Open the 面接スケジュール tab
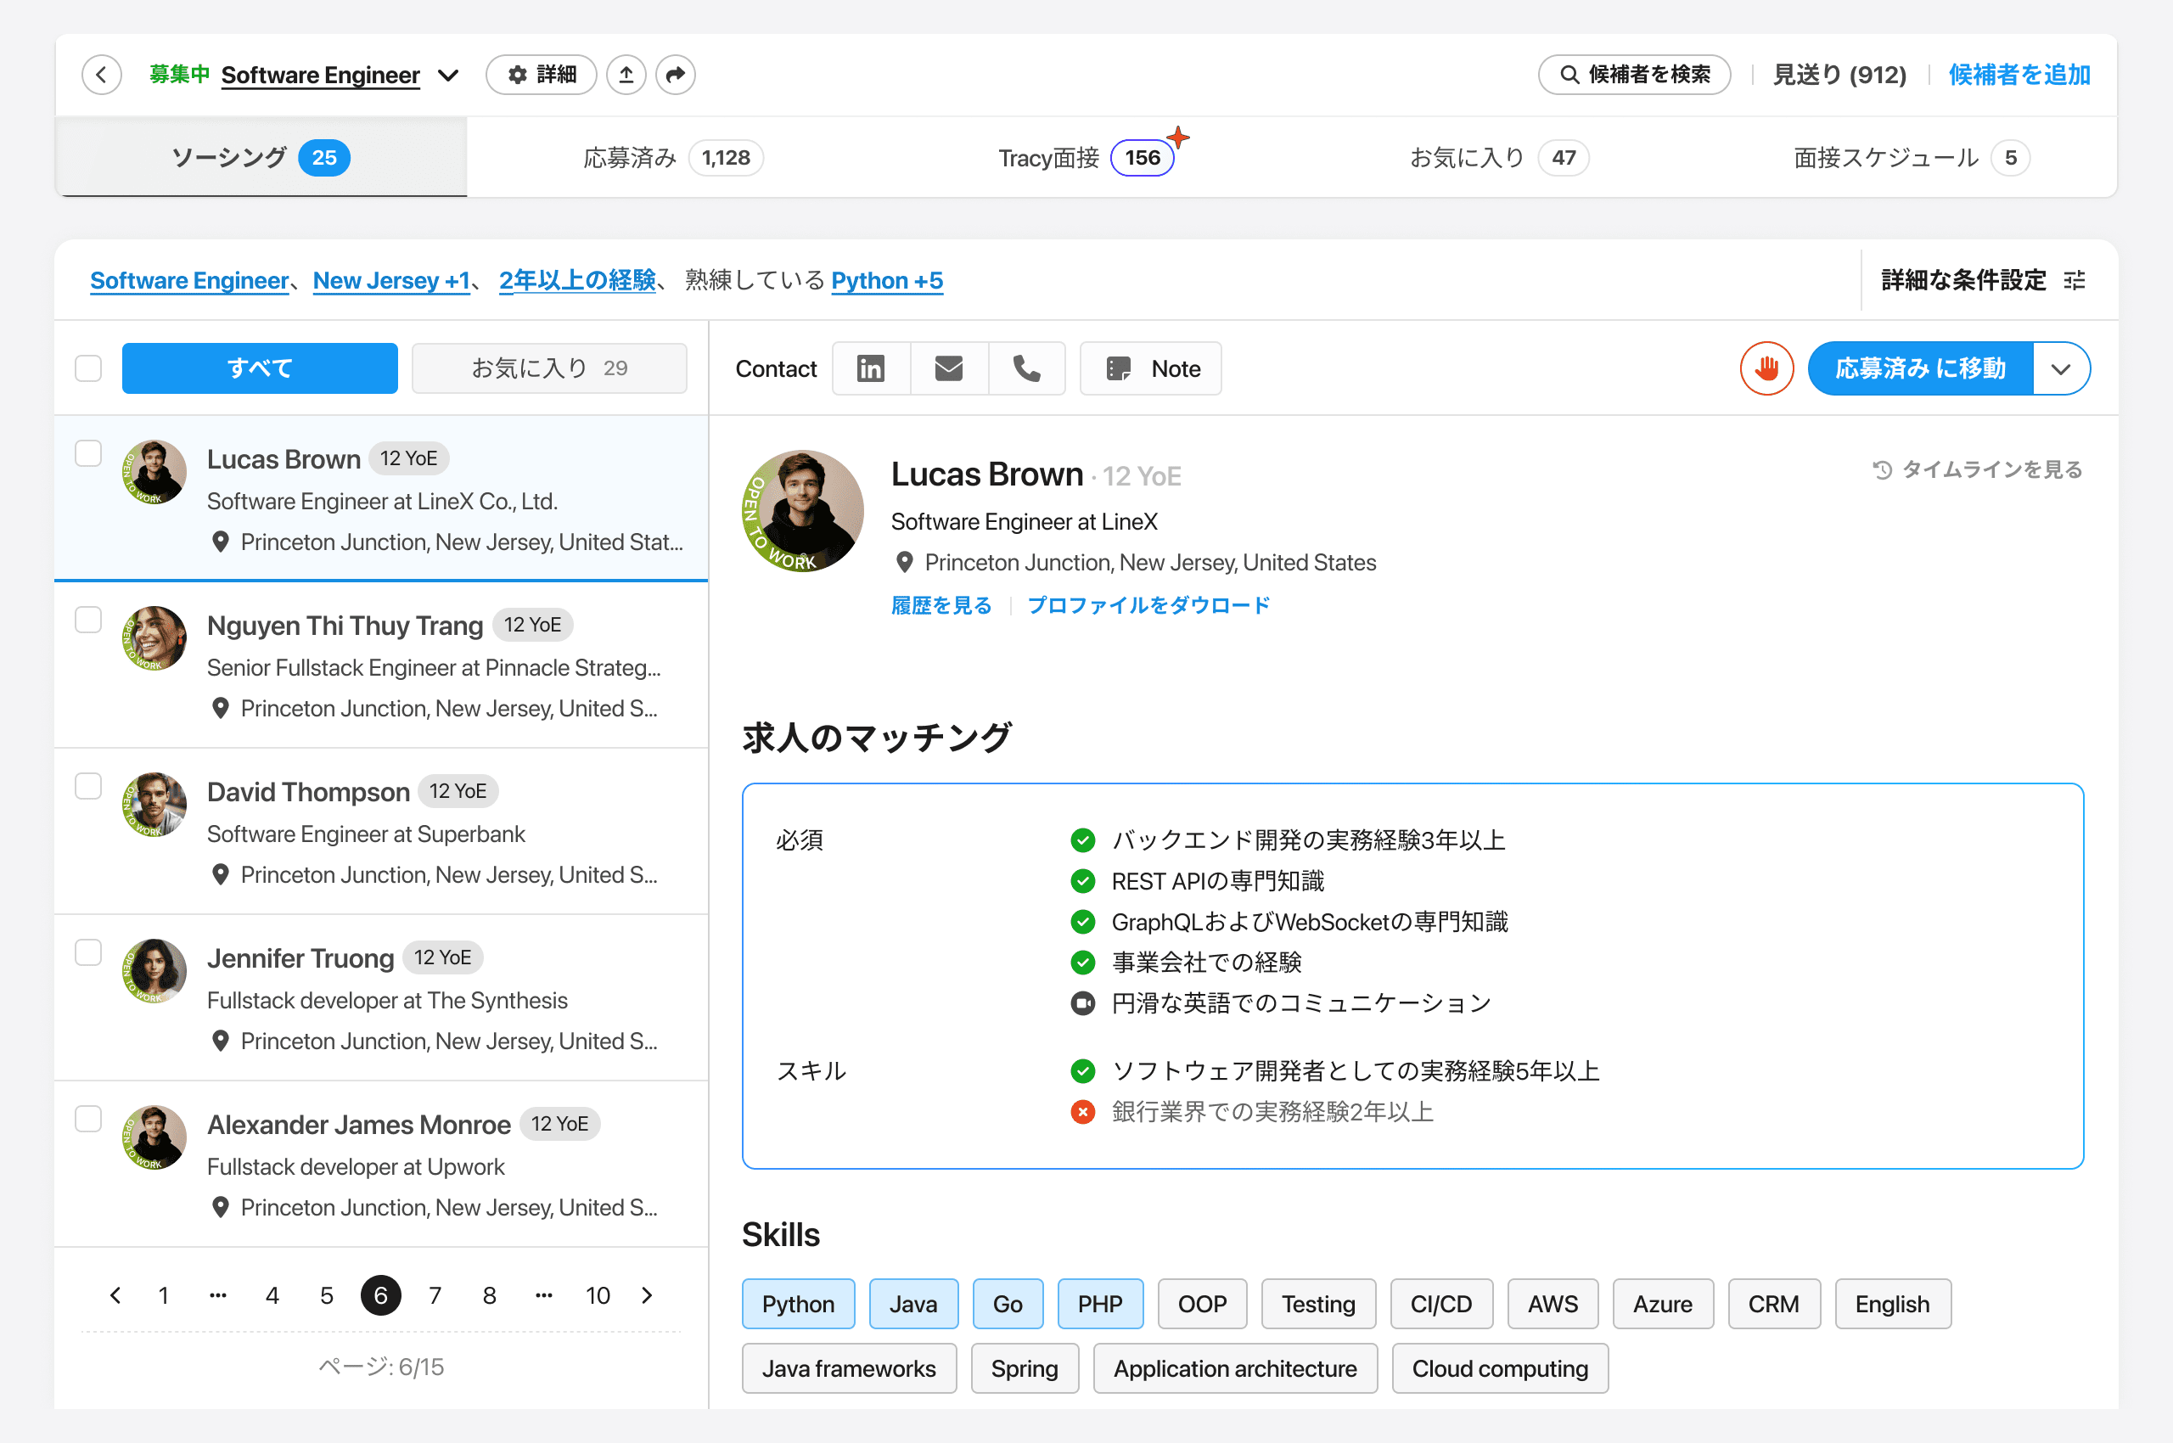This screenshot has height=1443, width=2173. tap(1909, 157)
